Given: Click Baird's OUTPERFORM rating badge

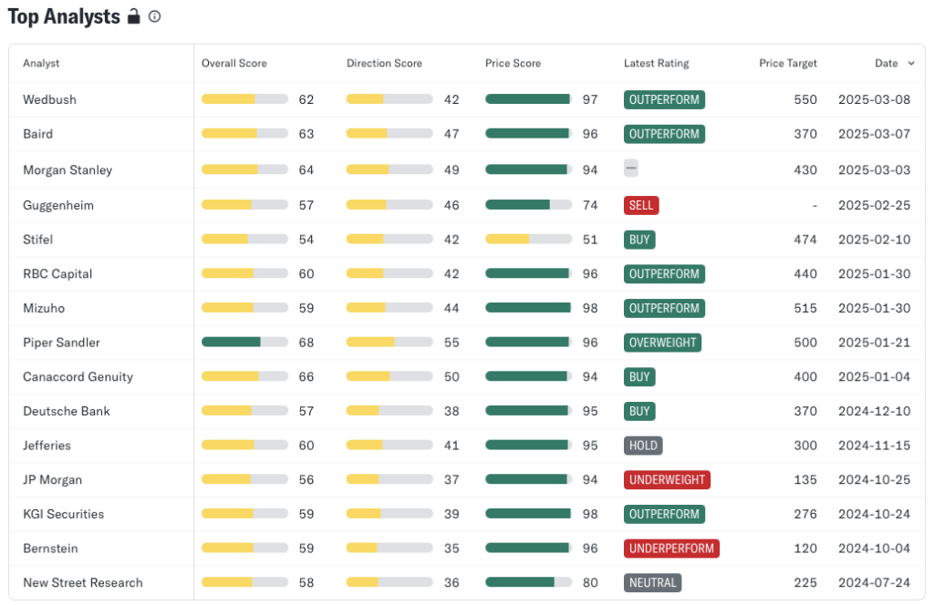Looking at the screenshot, I should (x=664, y=134).
